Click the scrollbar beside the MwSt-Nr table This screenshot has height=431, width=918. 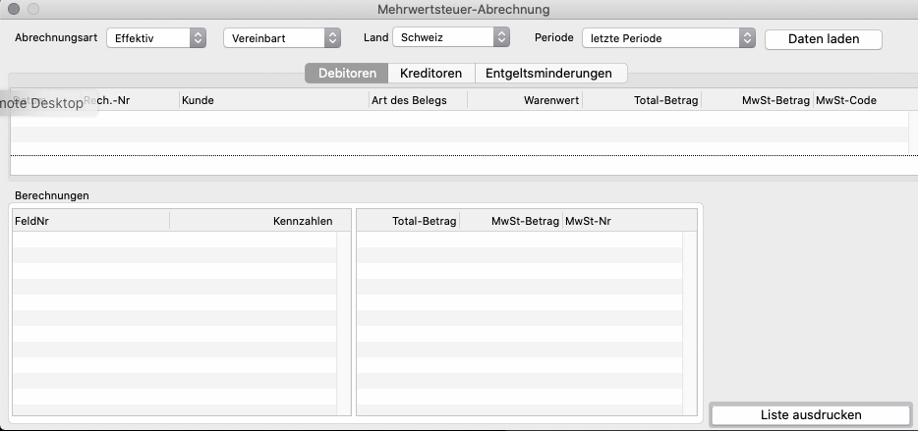pyautogui.click(x=689, y=322)
